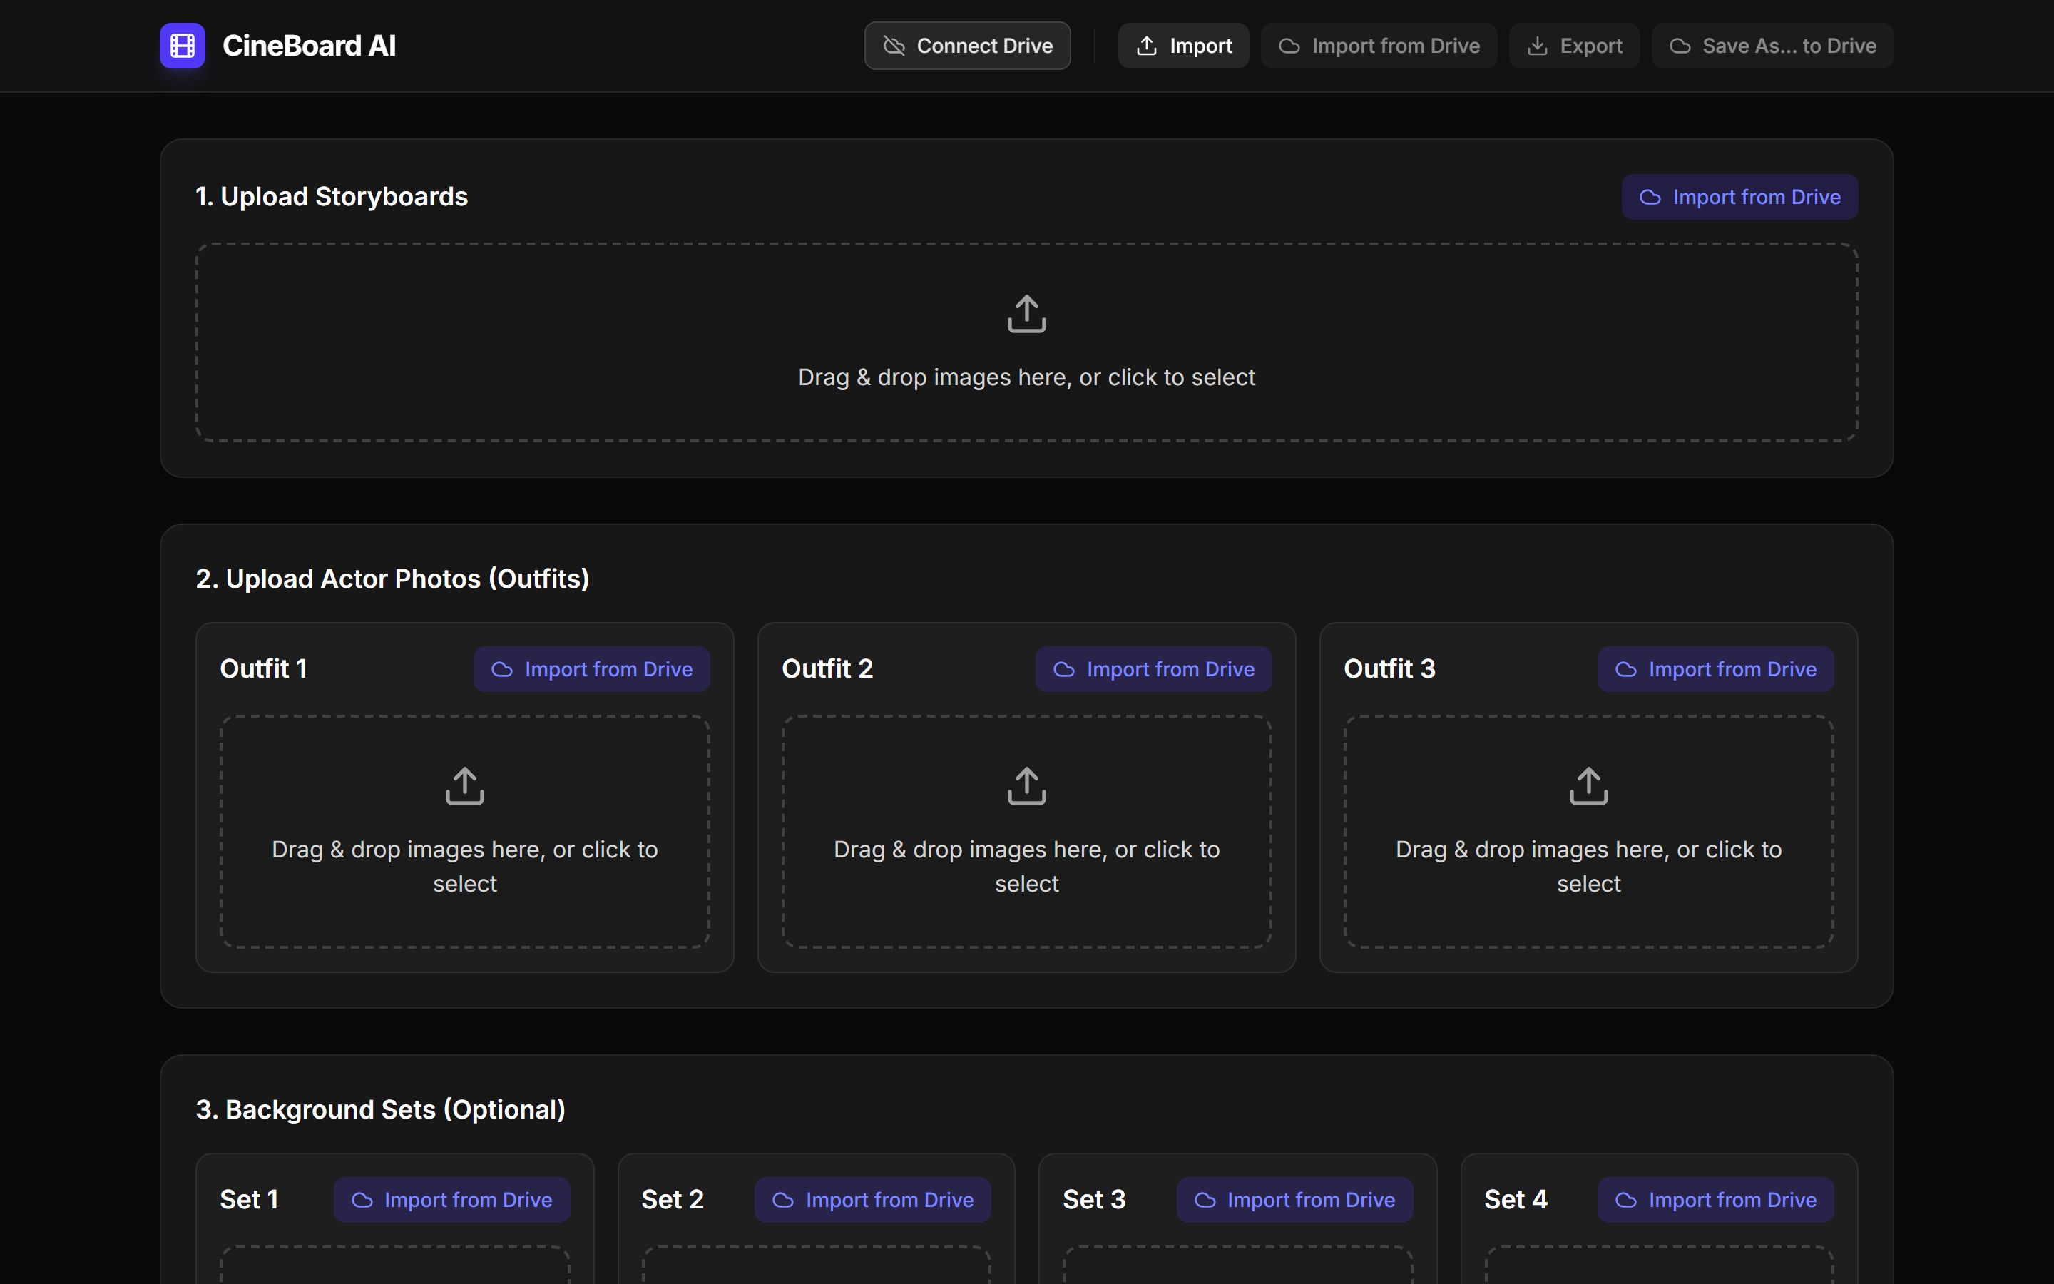
Task: Import Set 1 background from Drive
Action: point(451,1200)
